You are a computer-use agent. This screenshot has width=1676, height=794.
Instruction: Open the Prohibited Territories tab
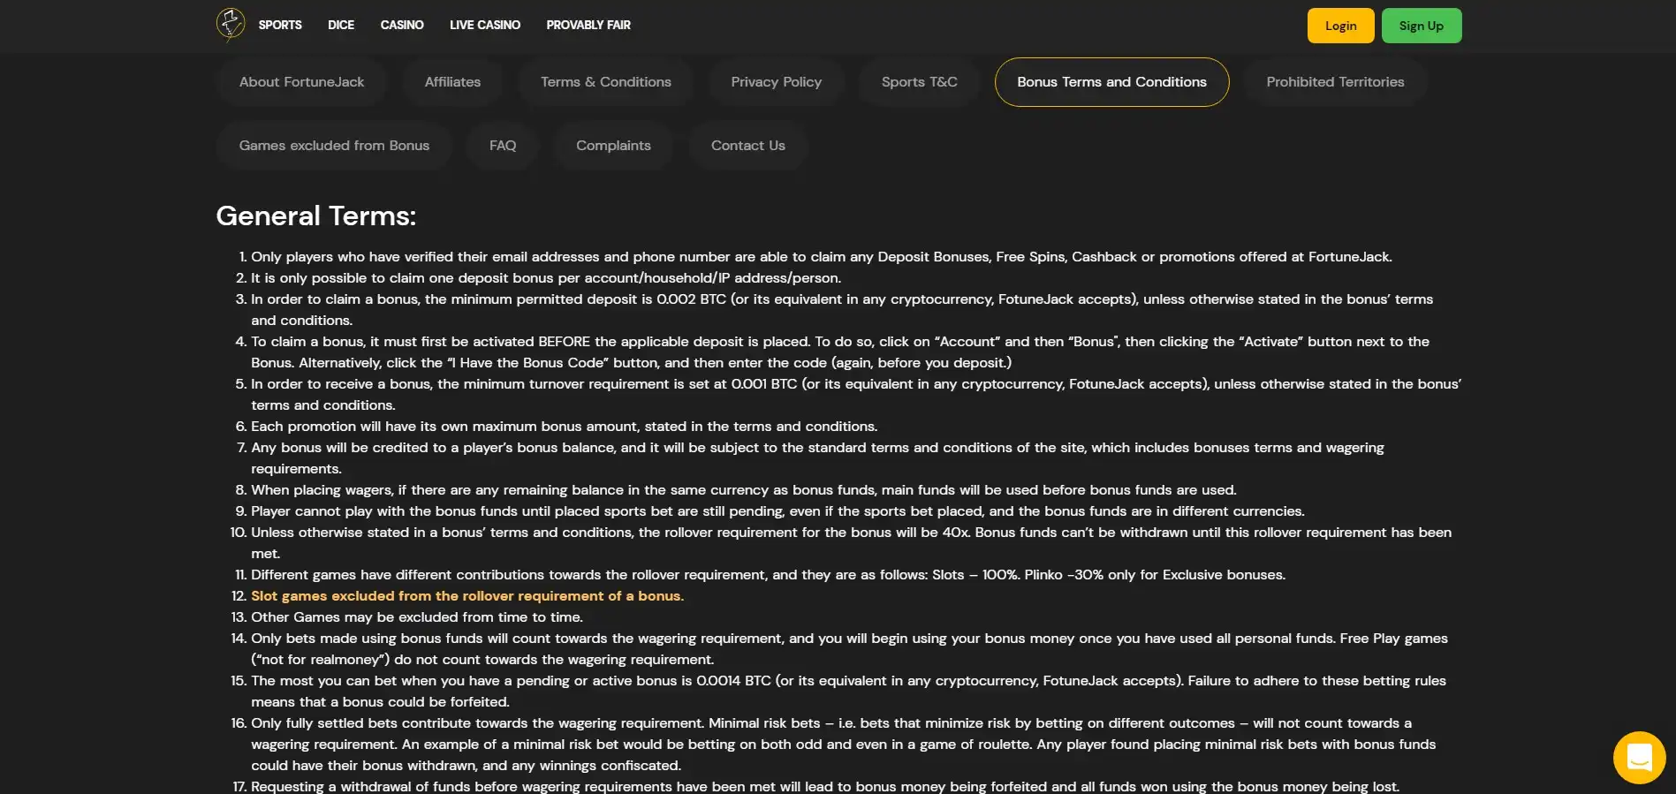pyautogui.click(x=1335, y=82)
